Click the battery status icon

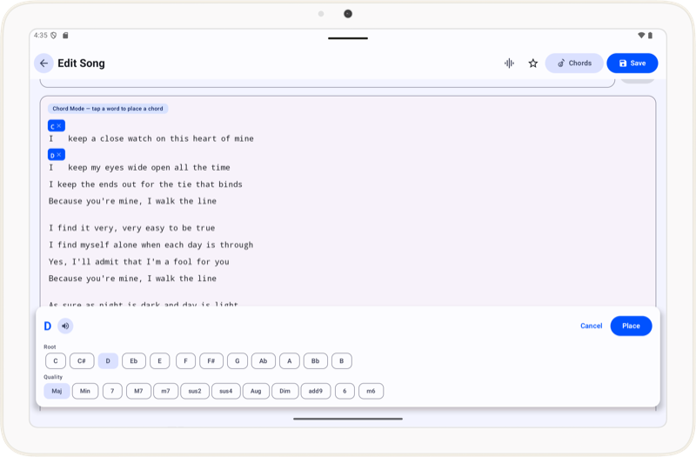[650, 35]
